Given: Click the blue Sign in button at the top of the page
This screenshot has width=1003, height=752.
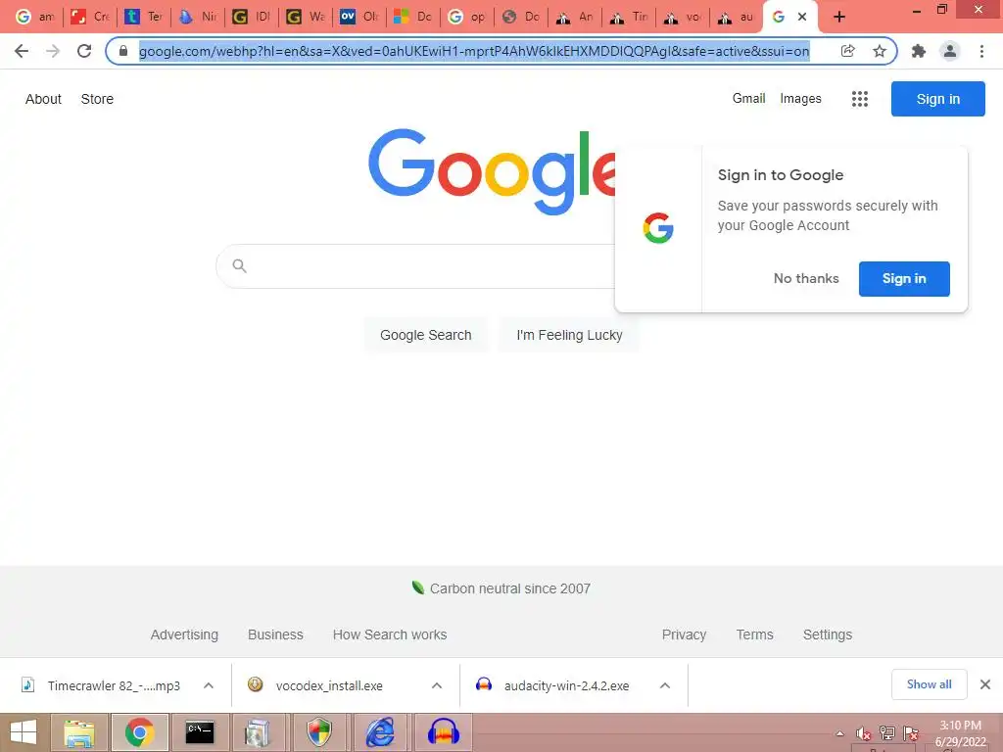Looking at the screenshot, I should (x=937, y=99).
